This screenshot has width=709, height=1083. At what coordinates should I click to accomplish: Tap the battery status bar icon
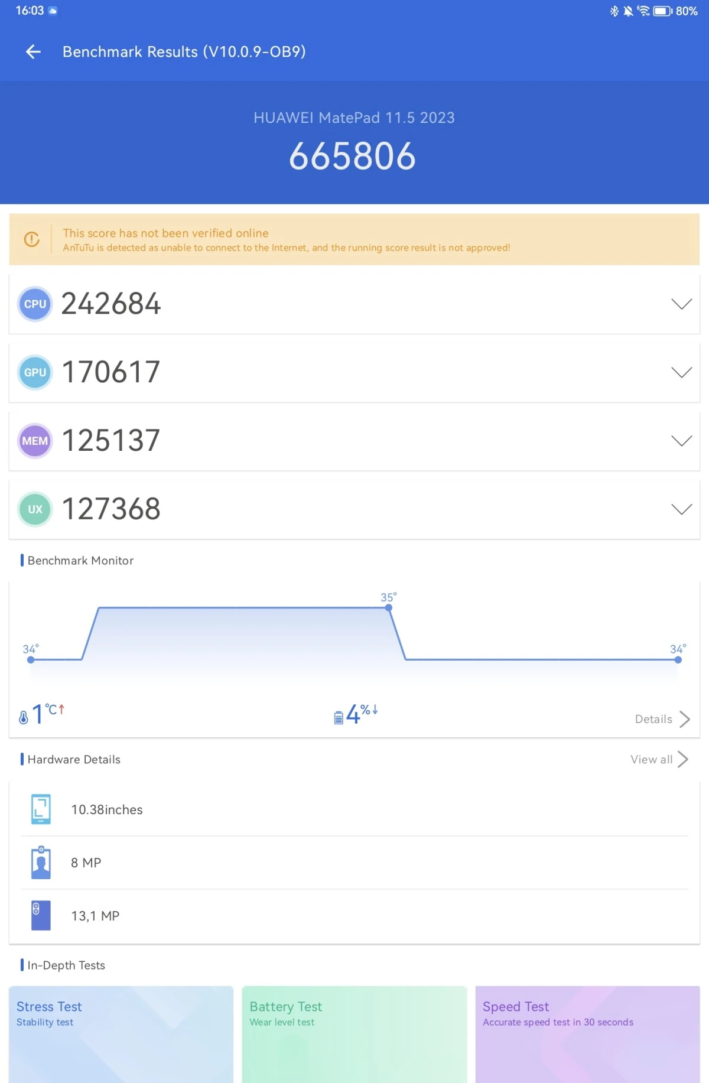coord(662,11)
